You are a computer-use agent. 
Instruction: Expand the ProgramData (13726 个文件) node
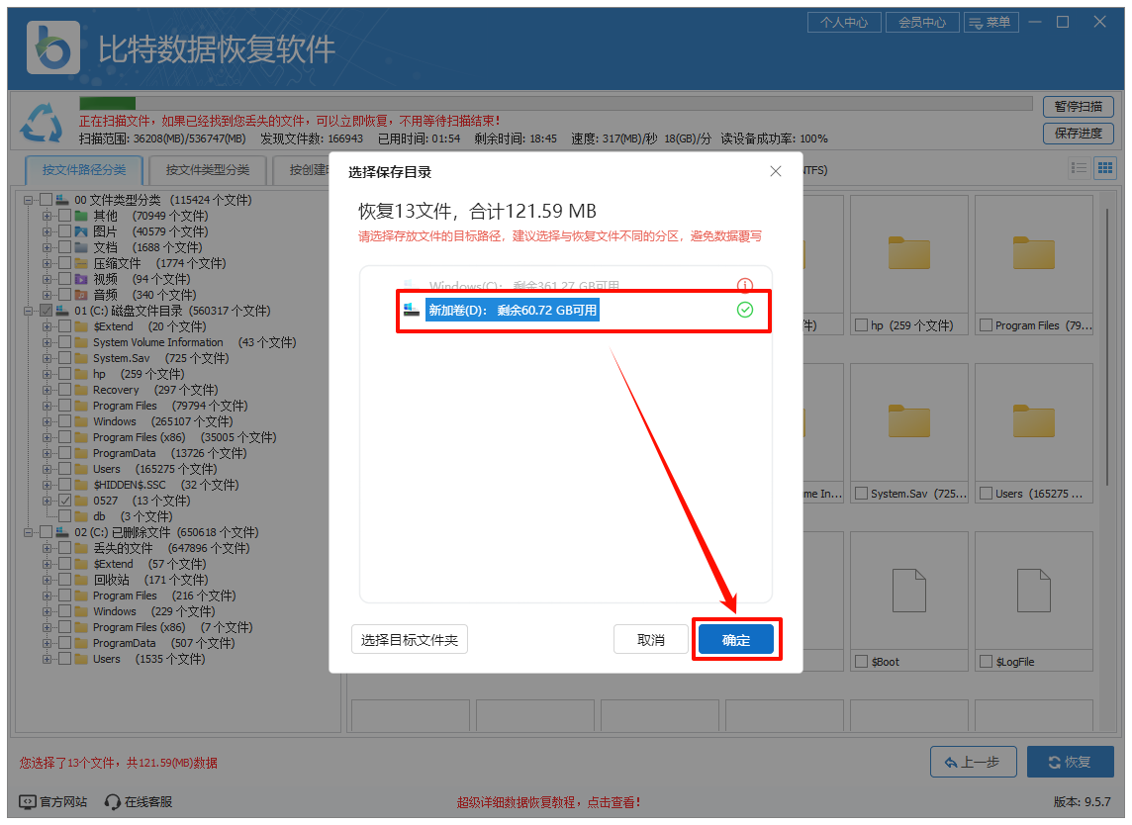47,453
